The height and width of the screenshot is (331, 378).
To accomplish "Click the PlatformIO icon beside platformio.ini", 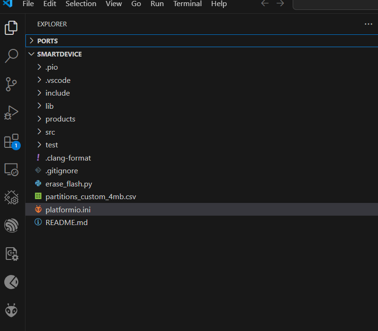I will point(38,209).
